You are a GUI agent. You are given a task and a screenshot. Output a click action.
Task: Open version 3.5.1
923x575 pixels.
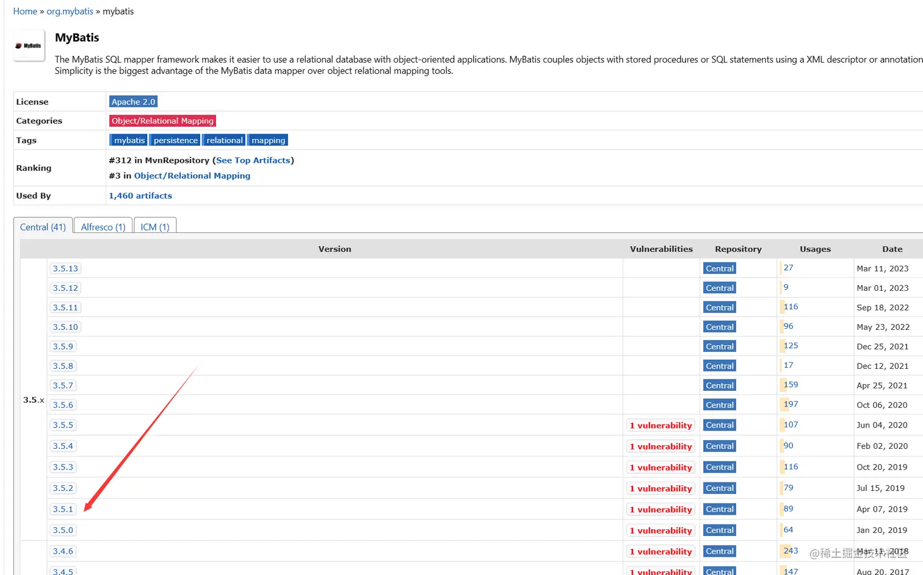click(63, 509)
